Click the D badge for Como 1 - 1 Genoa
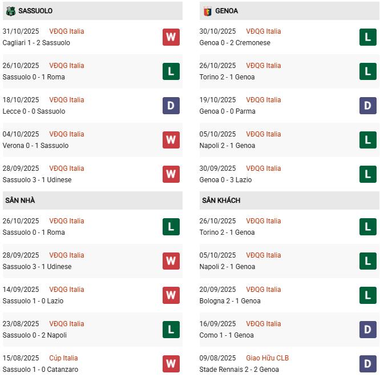The image size is (380, 377). coord(368,330)
